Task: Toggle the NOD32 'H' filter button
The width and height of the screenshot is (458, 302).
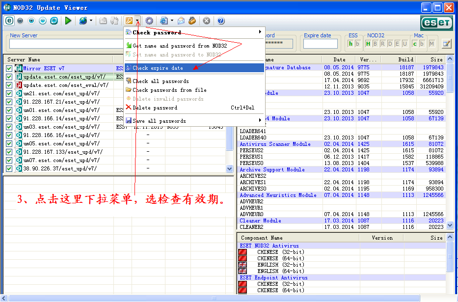Action: click(x=368, y=44)
